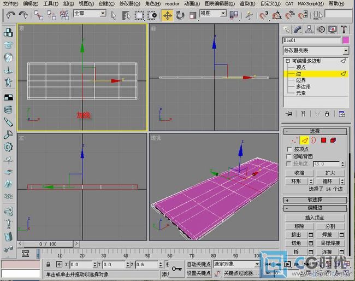
Task: Click the 环形 ring spinner arrows
Action: (x=311, y=182)
